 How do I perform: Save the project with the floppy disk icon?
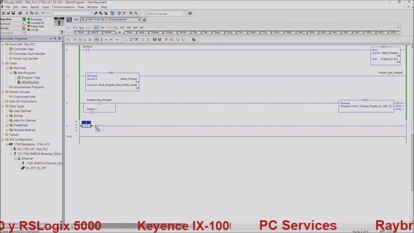pyautogui.click(x=13, y=13)
